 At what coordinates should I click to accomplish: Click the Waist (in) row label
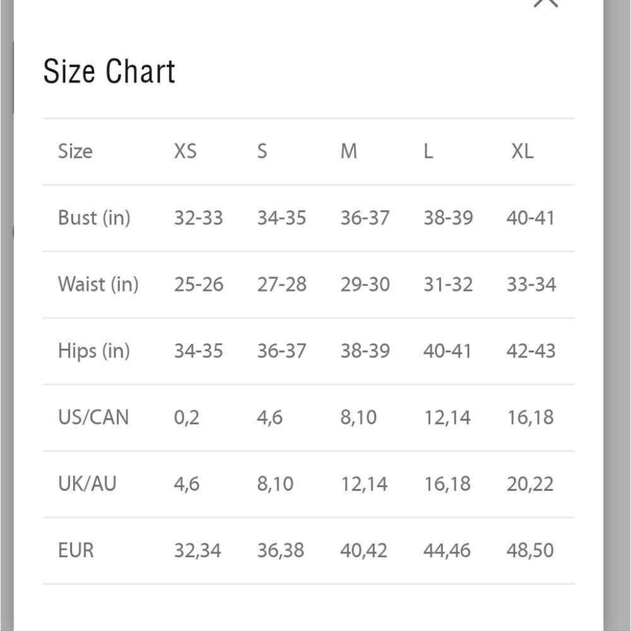(98, 285)
